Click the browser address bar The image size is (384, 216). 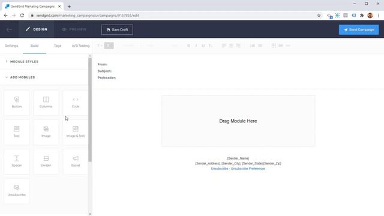172,16
